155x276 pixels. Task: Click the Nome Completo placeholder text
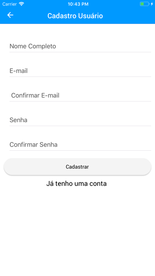(x=33, y=46)
